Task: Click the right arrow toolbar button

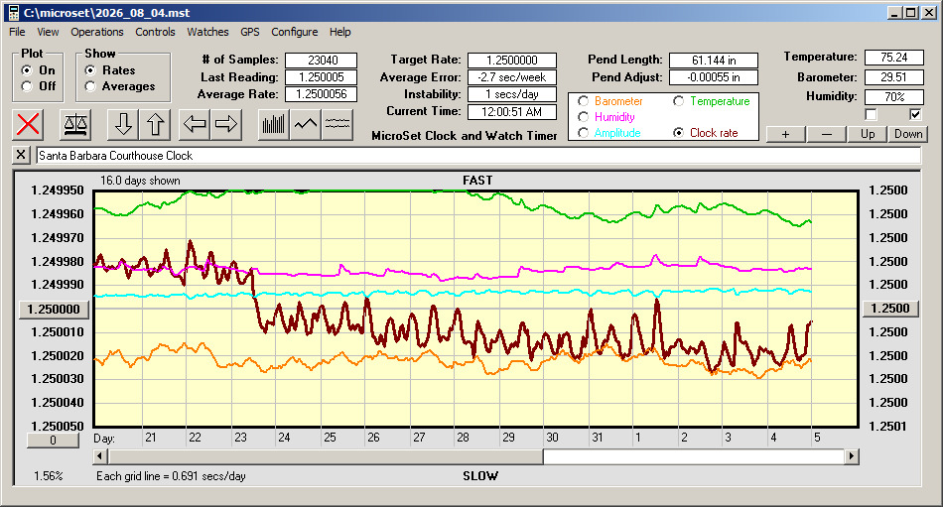Action: [x=226, y=124]
